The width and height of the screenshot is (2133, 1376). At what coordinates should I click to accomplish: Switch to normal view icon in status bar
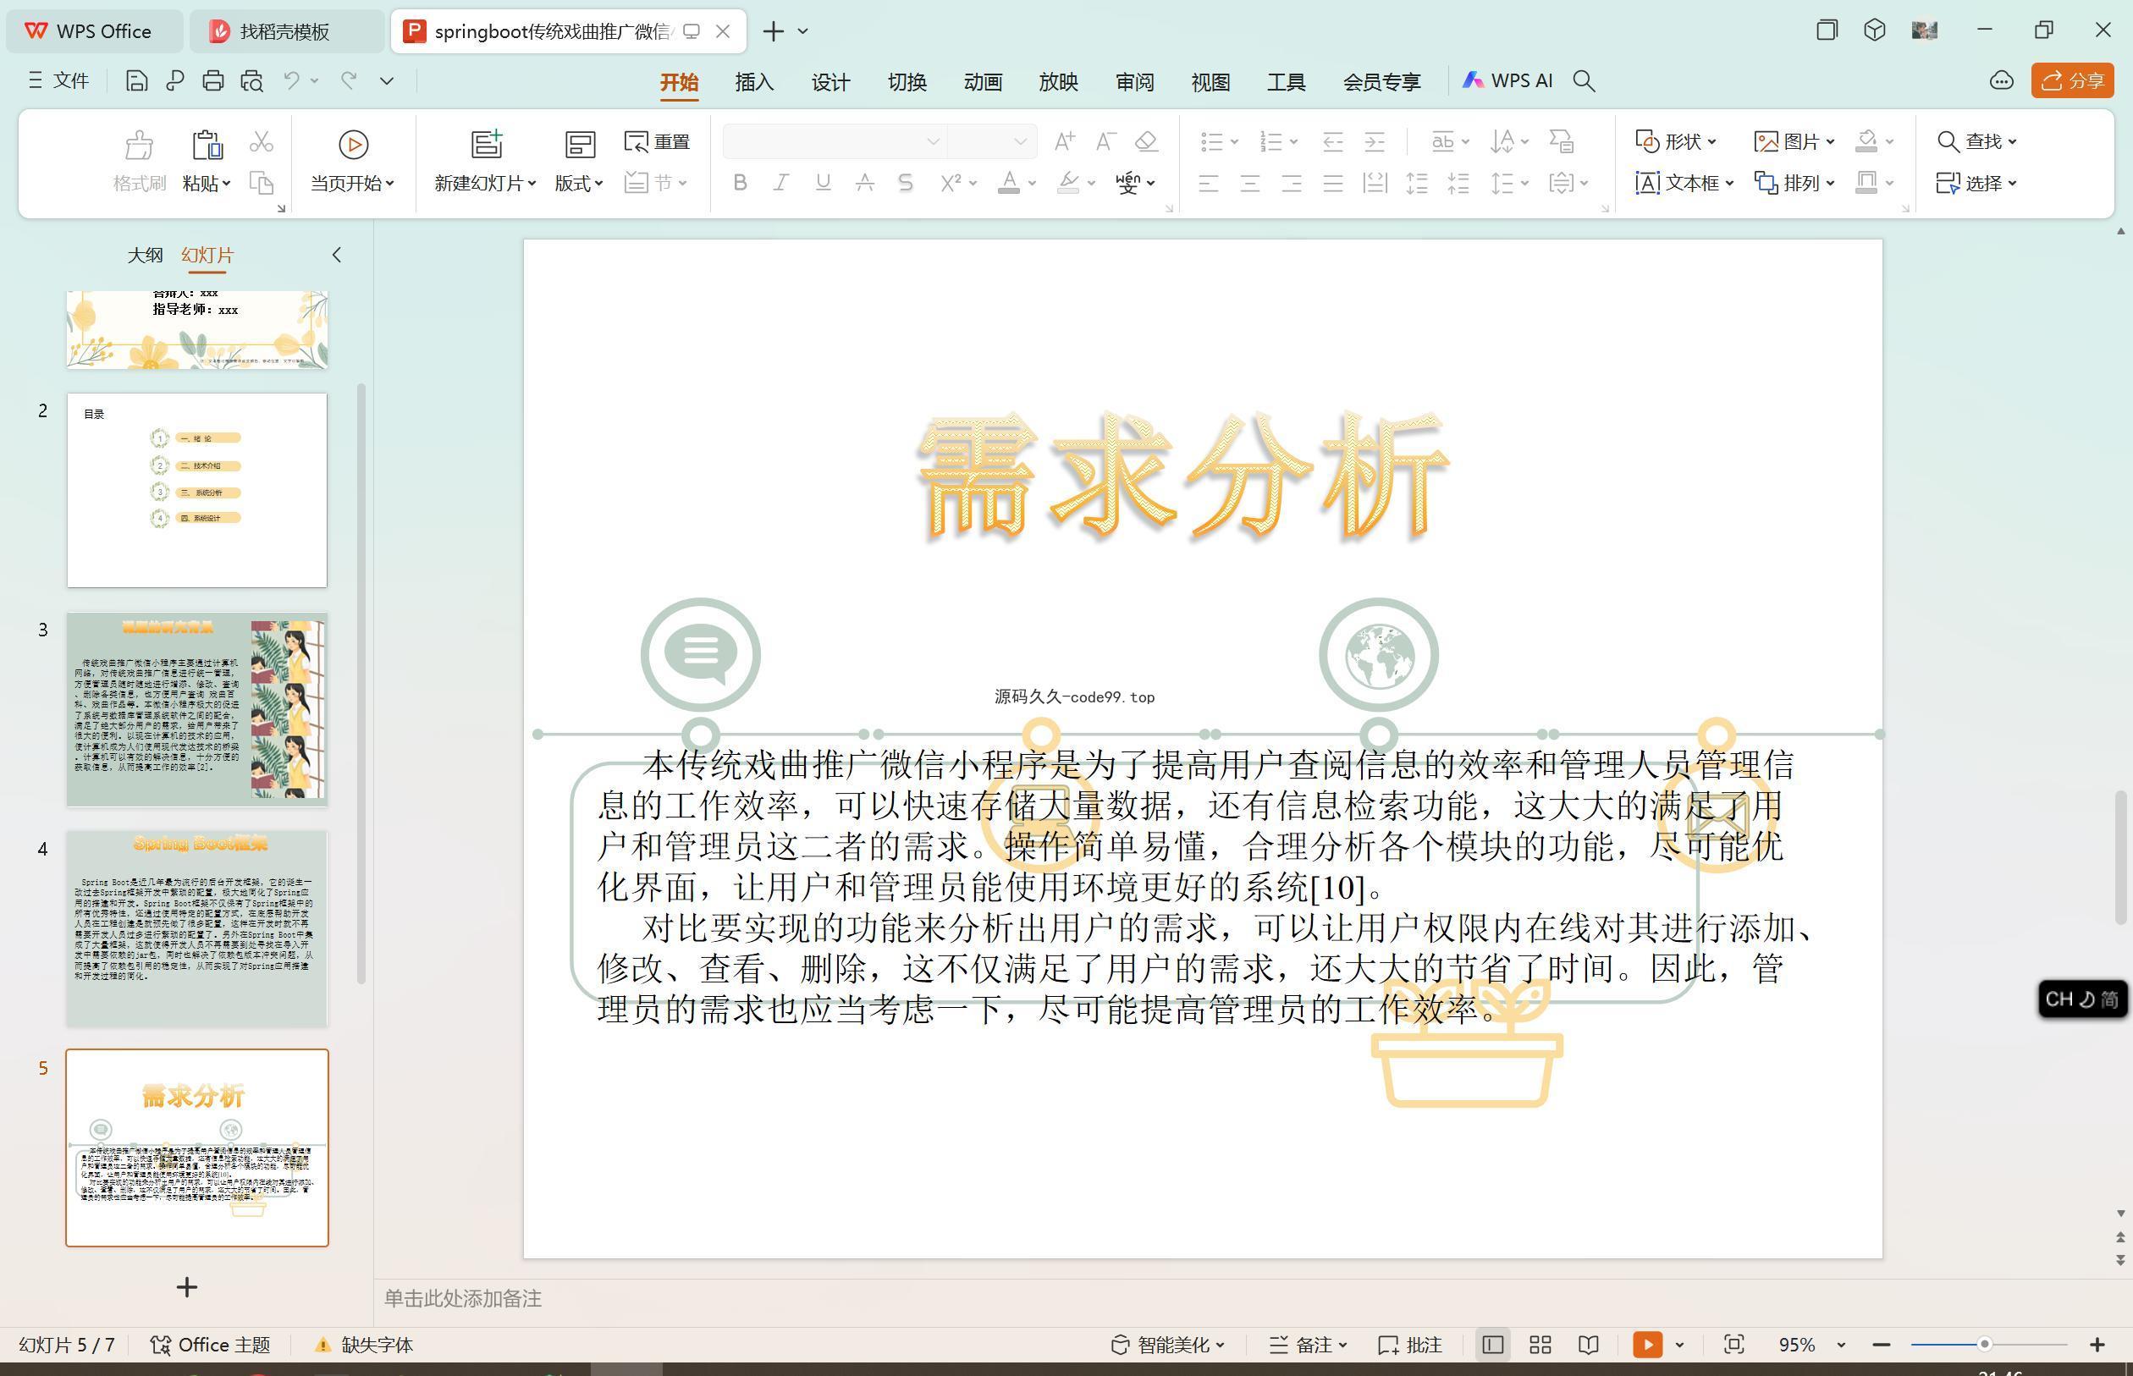click(1491, 1345)
